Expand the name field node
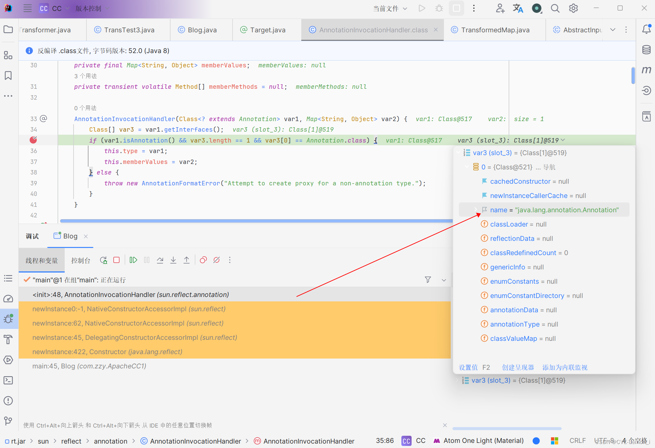 (x=476, y=210)
